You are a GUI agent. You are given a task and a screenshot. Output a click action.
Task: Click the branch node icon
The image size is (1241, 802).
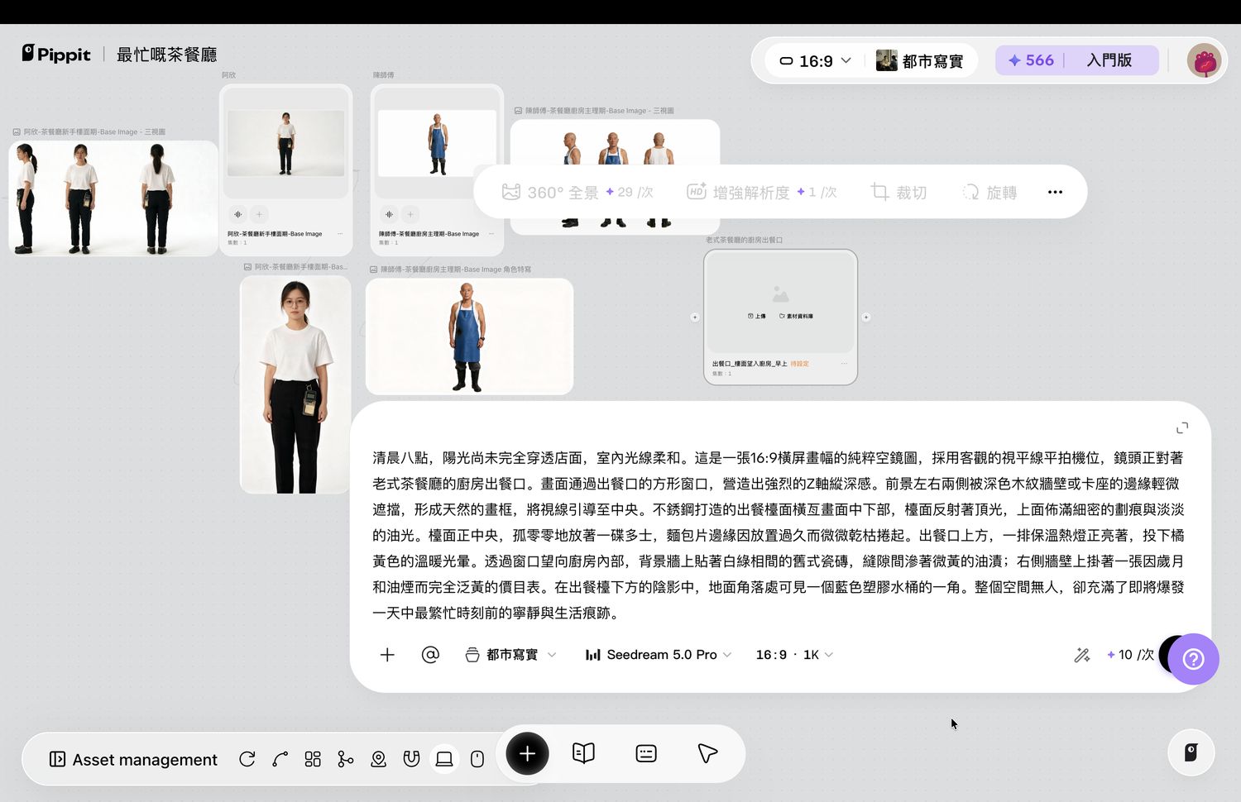pyautogui.click(x=346, y=759)
